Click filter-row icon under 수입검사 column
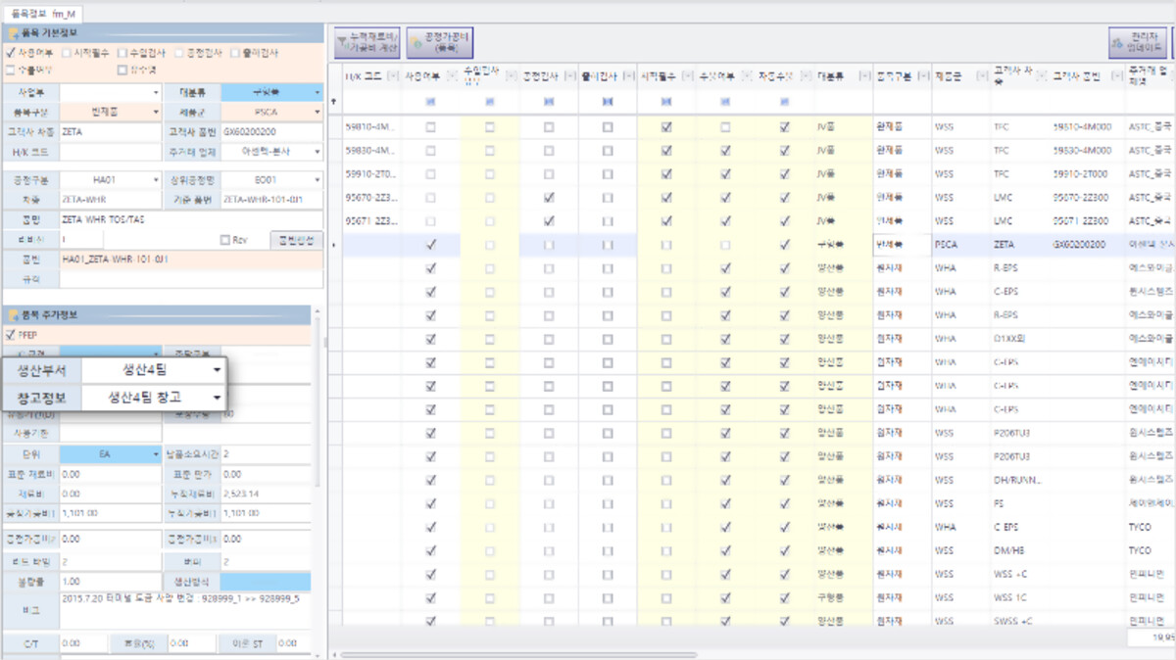 coord(490,102)
